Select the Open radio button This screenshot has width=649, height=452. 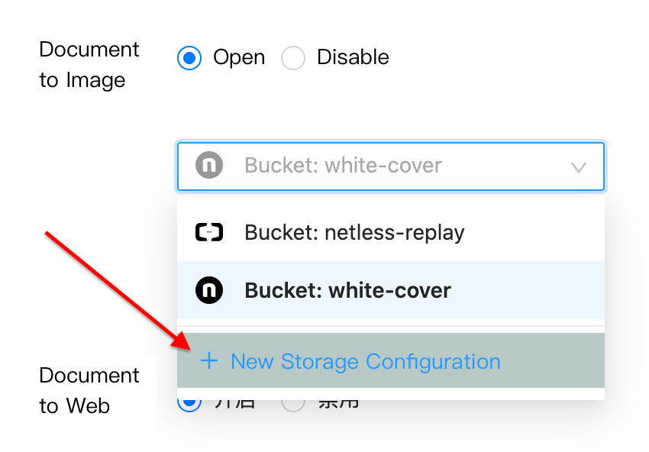(189, 58)
